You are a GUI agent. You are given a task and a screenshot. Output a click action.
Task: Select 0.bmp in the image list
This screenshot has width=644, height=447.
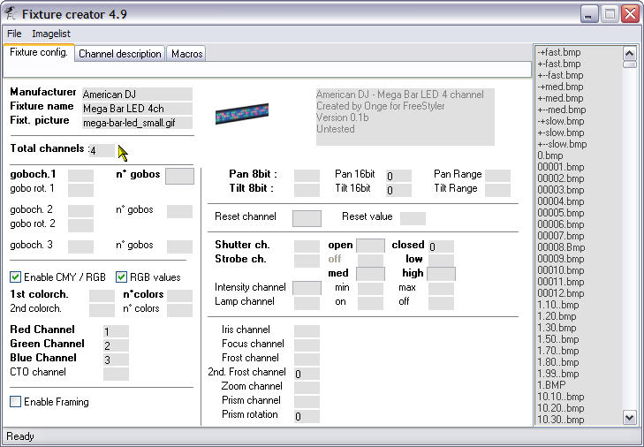tap(550, 155)
